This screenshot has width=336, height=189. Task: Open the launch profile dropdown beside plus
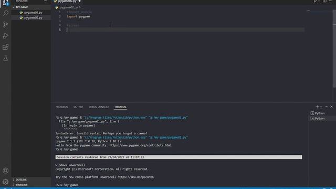point(321,107)
